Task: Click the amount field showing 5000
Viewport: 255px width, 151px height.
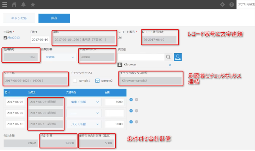Action: (115, 102)
